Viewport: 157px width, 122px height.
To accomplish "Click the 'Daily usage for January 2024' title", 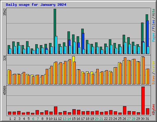I will point(36,5).
